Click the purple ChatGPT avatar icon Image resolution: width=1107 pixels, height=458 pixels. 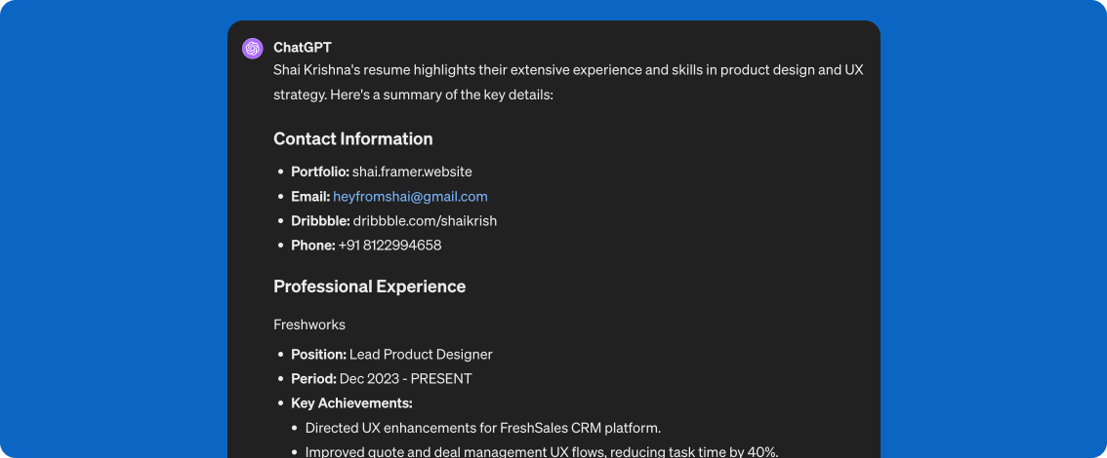click(x=253, y=48)
